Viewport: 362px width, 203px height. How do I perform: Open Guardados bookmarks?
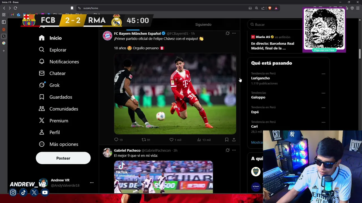tap(55, 97)
